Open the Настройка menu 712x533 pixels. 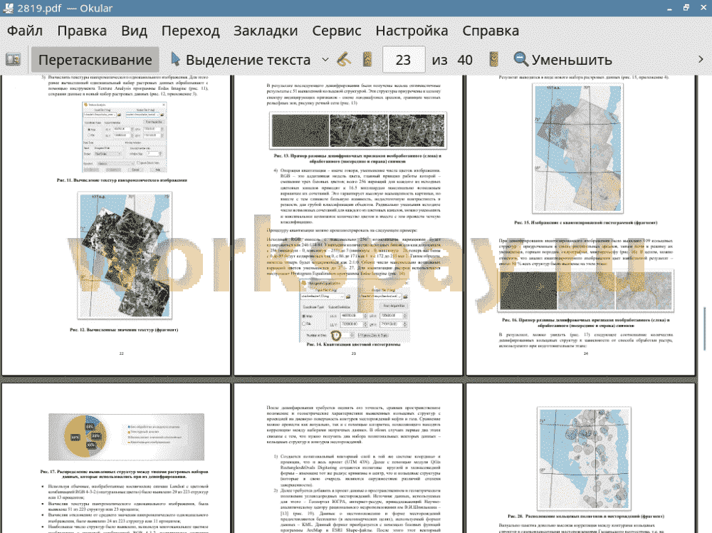412,31
